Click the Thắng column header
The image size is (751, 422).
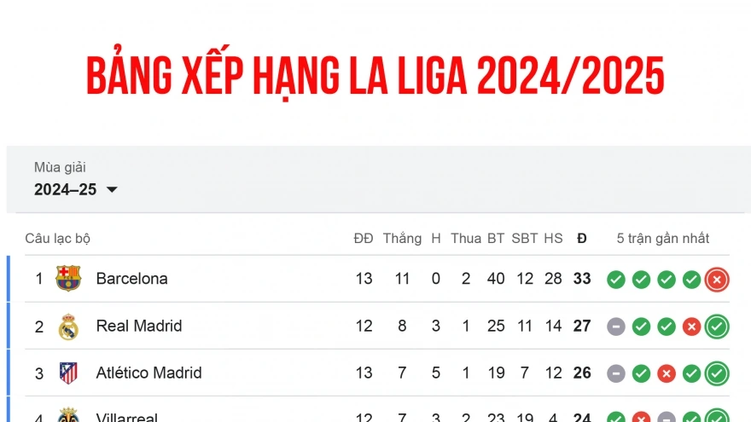402,239
